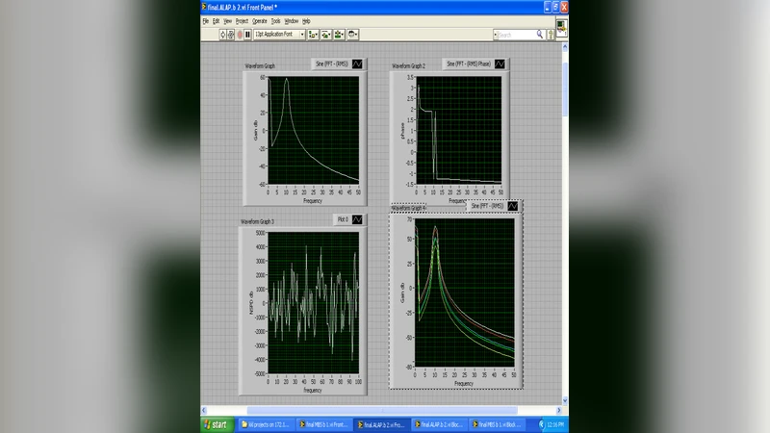The width and height of the screenshot is (770, 433).
Task: Click Waveform Graph 2 legend plot icon
Action: click(x=501, y=64)
